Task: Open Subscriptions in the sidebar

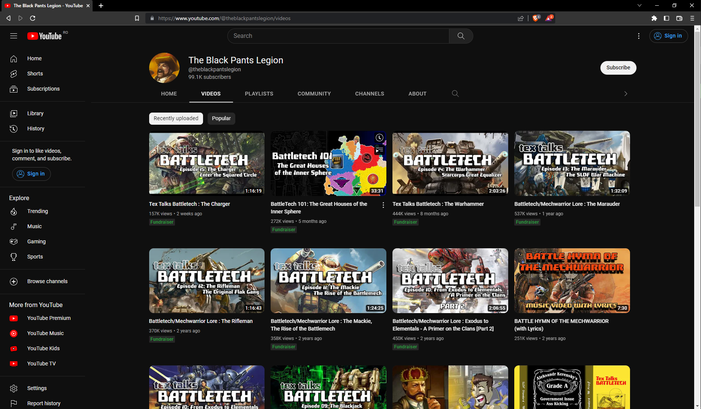Action: click(x=43, y=89)
